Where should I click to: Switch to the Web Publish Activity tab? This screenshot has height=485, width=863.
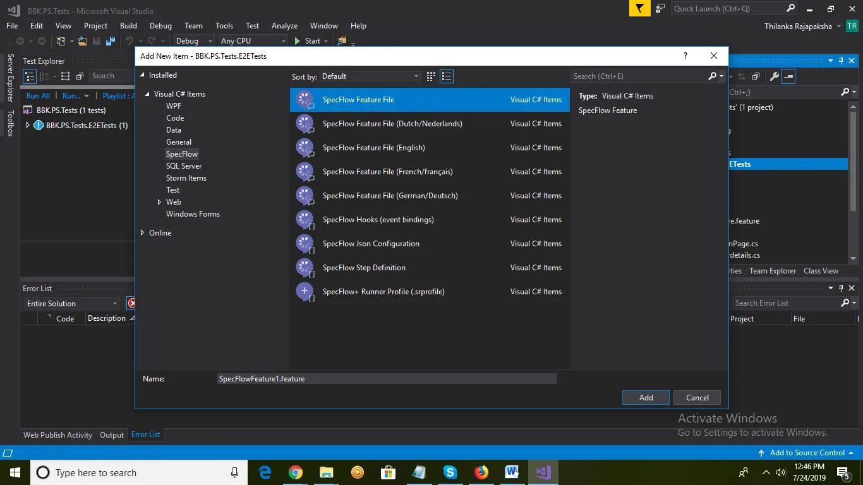(x=57, y=435)
